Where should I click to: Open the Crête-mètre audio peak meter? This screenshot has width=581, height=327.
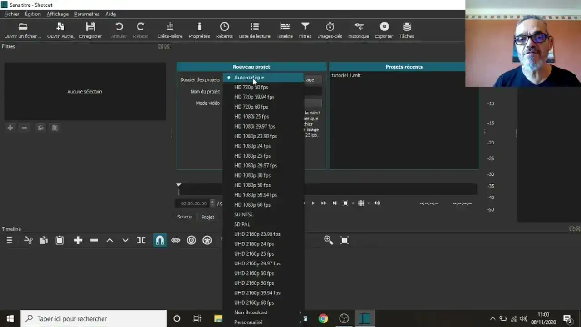click(170, 30)
